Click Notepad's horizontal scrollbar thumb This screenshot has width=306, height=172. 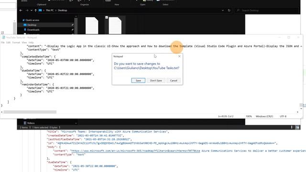(30, 112)
